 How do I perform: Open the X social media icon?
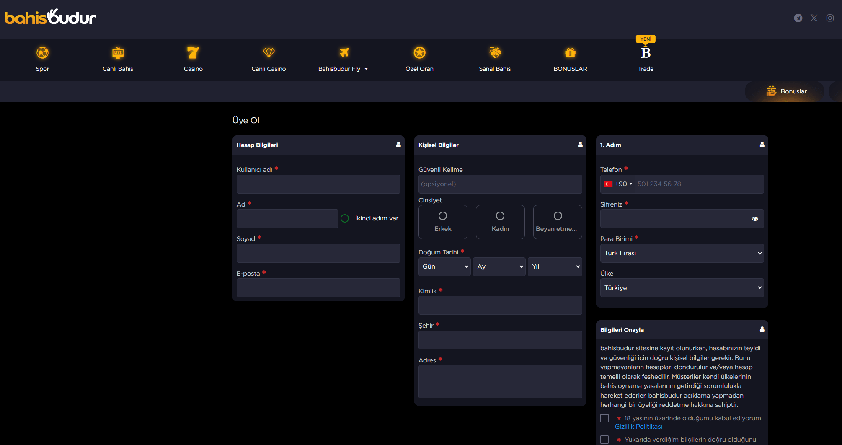click(x=814, y=18)
